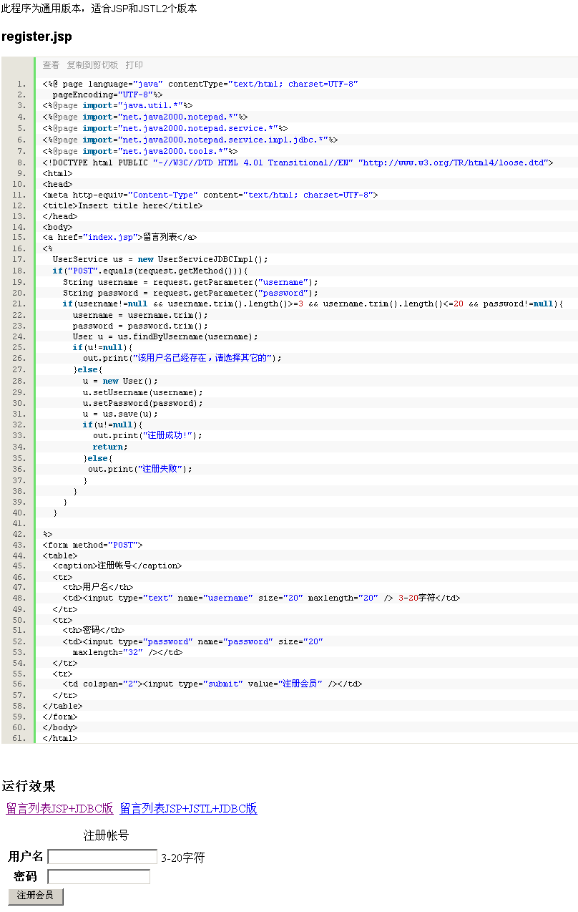The image size is (578, 912).
Task: Click line out.print("注册成功!")
Action: 147,435
